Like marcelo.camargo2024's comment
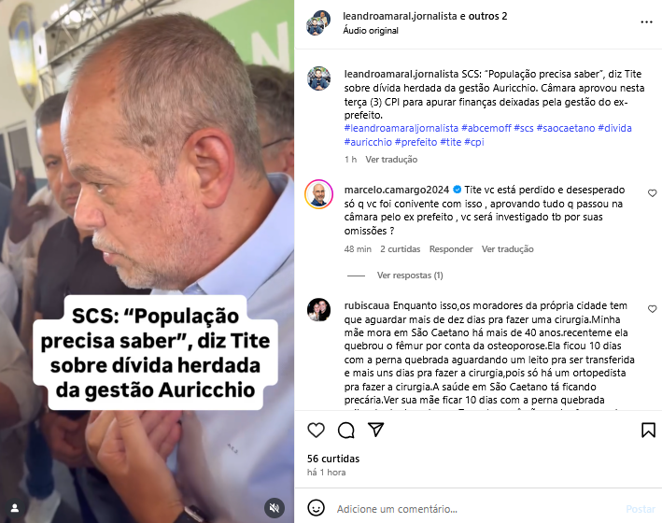Screen dimensions: 662x523 pos(653,193)
